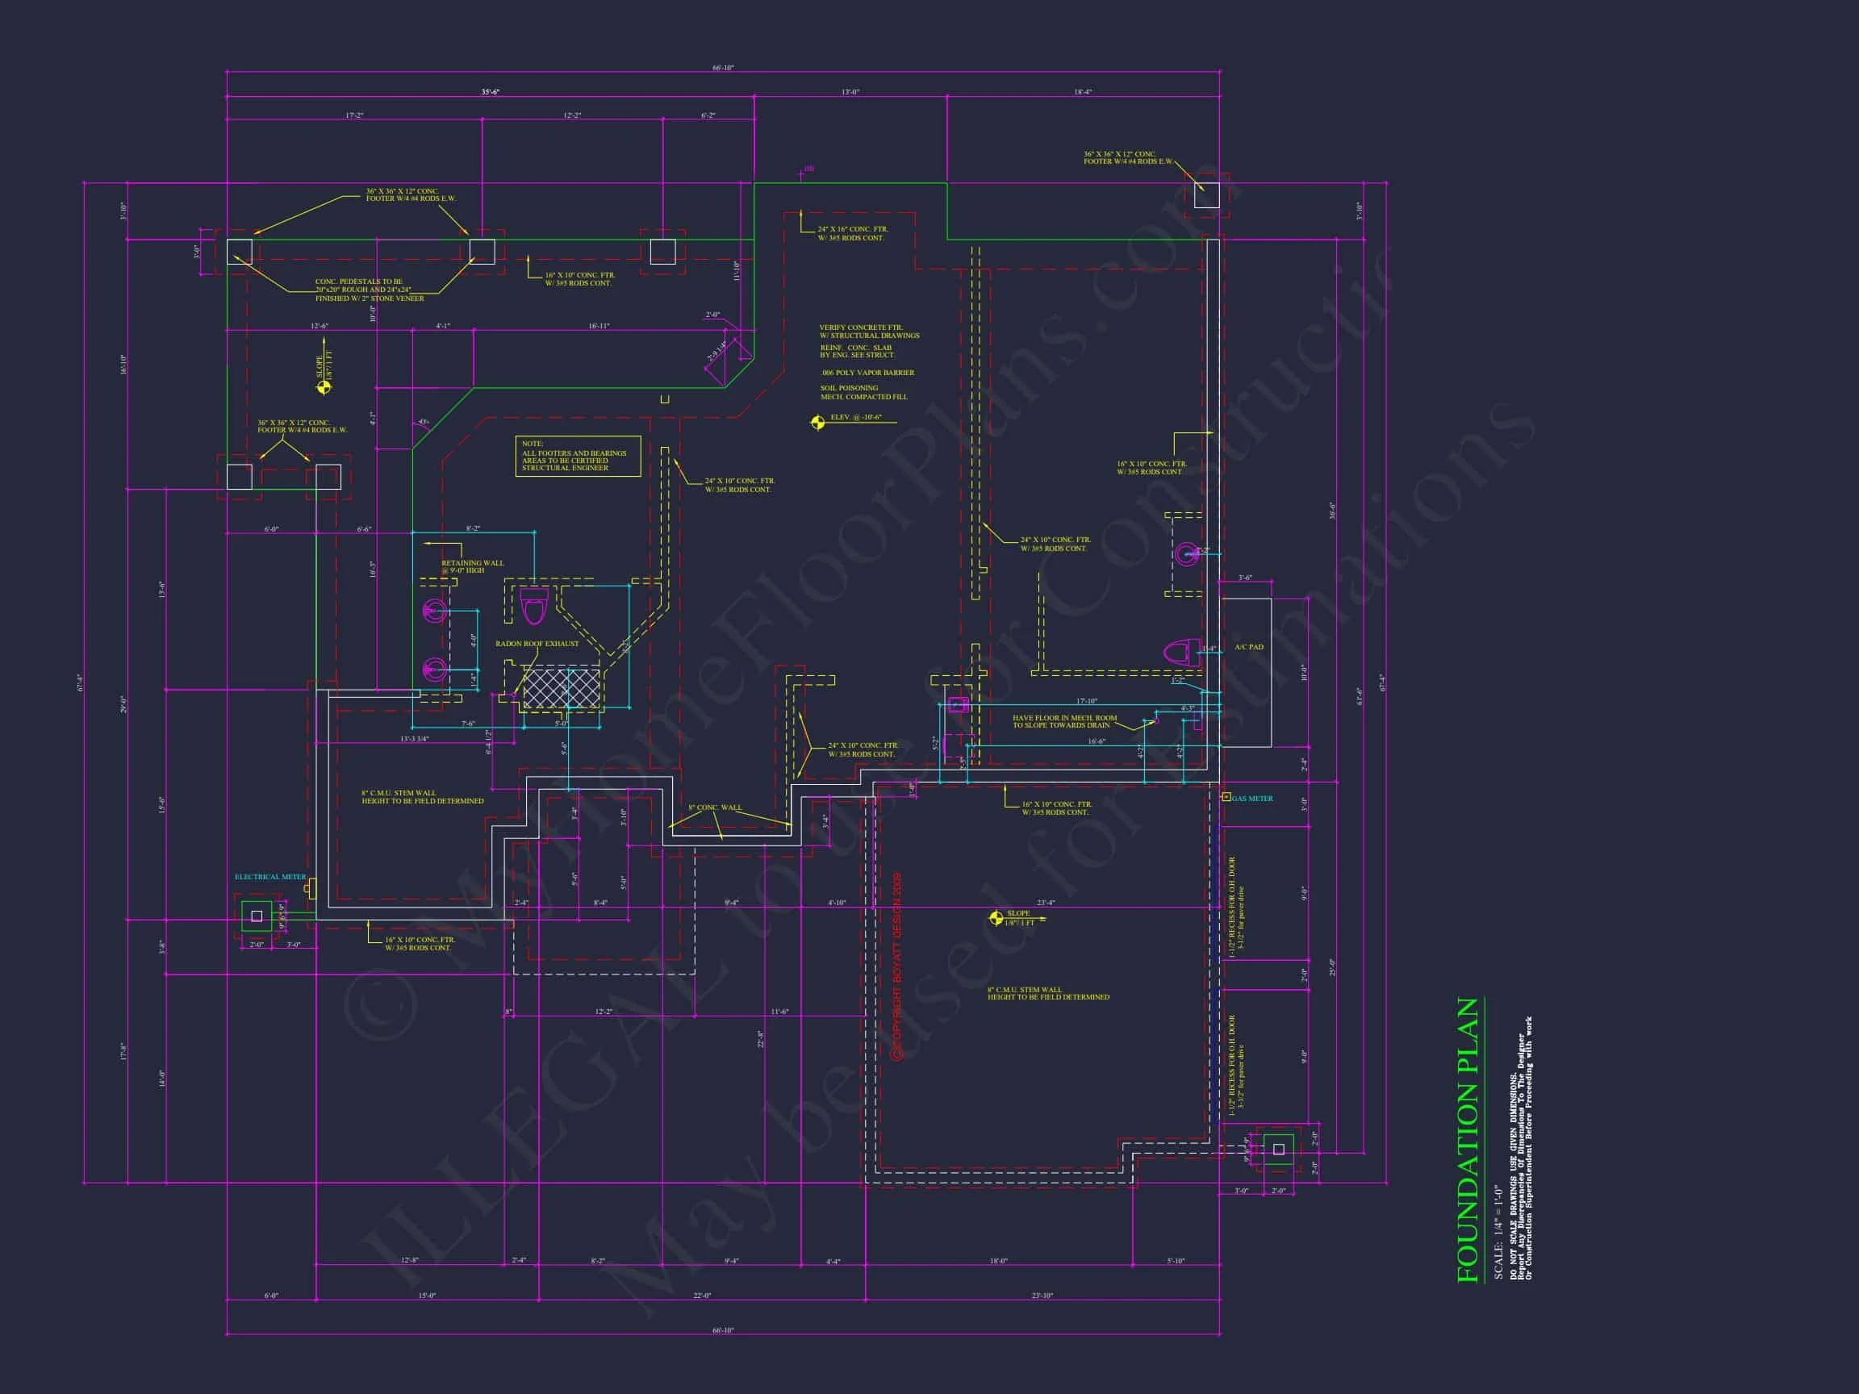Image resolution: width=1859 pixels, height=1394 pixels.
Task: Click the A/C PAD label
Action: (1249, 647)
